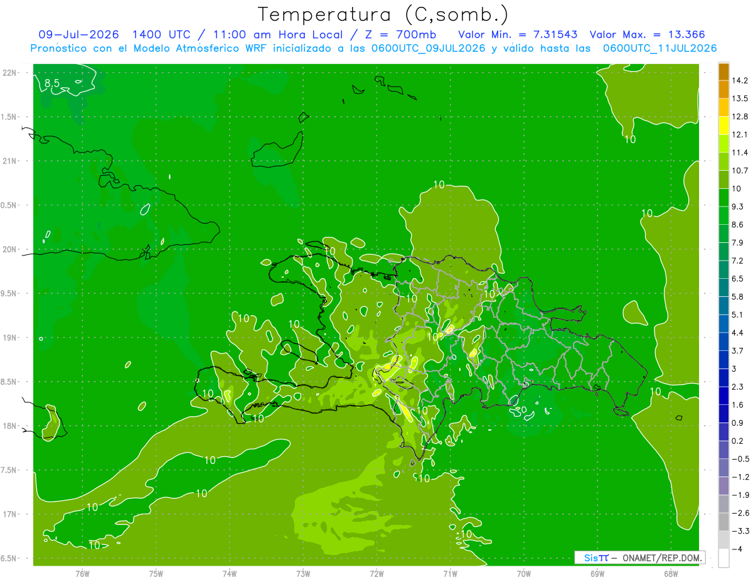753x582 pixels.
Task: Click the 'Temperatura (C,somb.)' chart title
Action: tap(383, 14)
